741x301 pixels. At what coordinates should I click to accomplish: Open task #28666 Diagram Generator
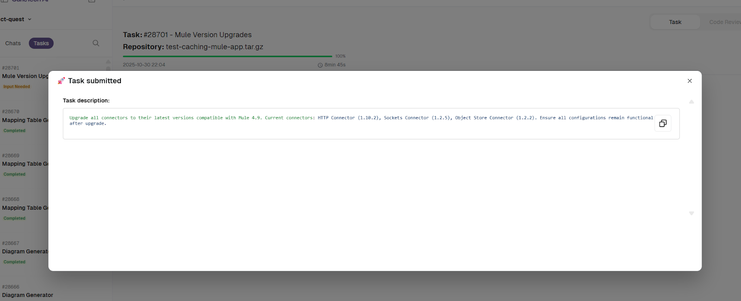click(x=28, y=292)
